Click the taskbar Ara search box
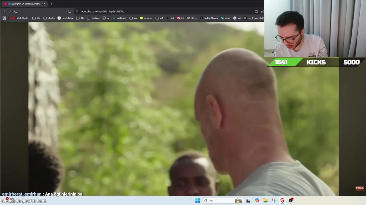366x205 pixels. (x=223, y=200)
